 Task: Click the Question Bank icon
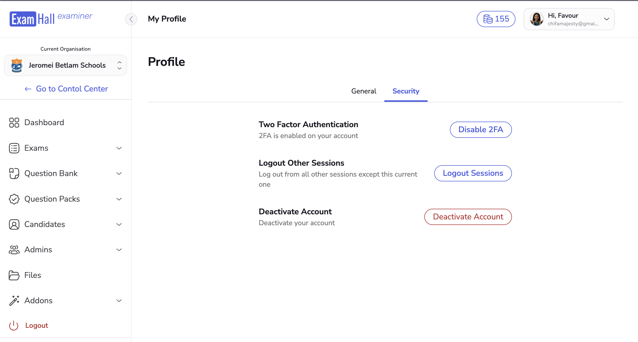coord(14,174)
